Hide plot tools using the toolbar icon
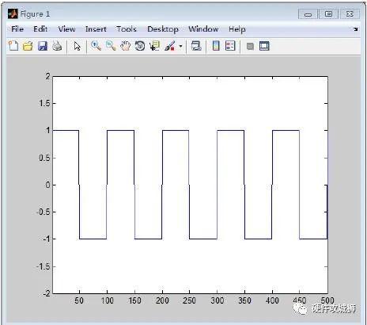Image resolution: width=367 pixels, height=325 pixels. coord(250,47)
